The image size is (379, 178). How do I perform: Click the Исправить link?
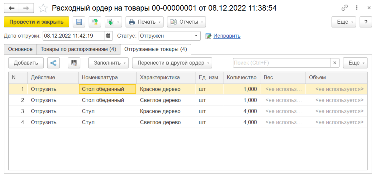pyautogui.click(x=227, y=36)
